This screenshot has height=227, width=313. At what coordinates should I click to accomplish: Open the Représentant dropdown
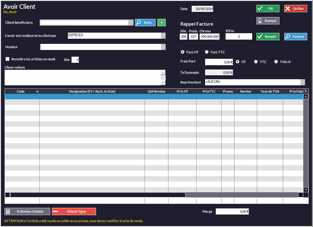pyautogui.click(x=303, y=82)
